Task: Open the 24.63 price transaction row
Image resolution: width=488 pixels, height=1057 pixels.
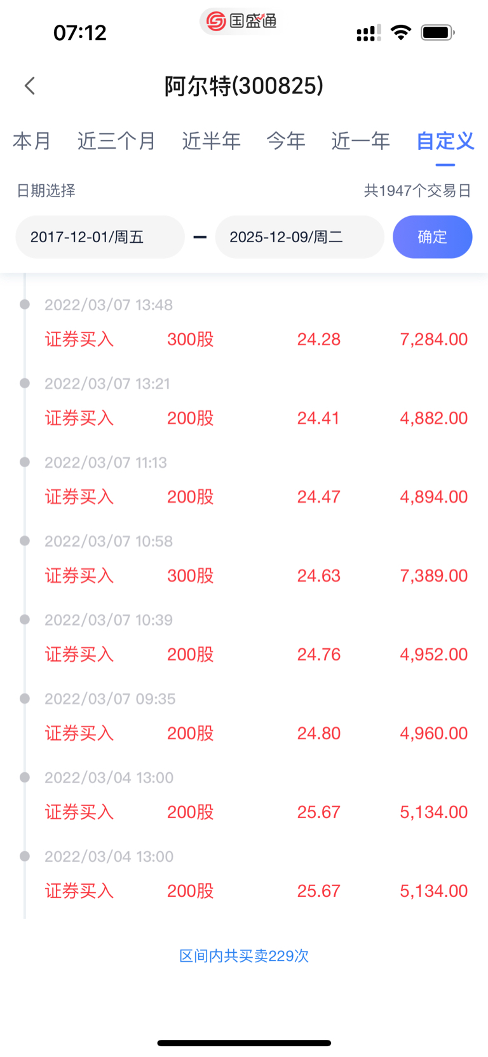Action: (x=254, y=576)
